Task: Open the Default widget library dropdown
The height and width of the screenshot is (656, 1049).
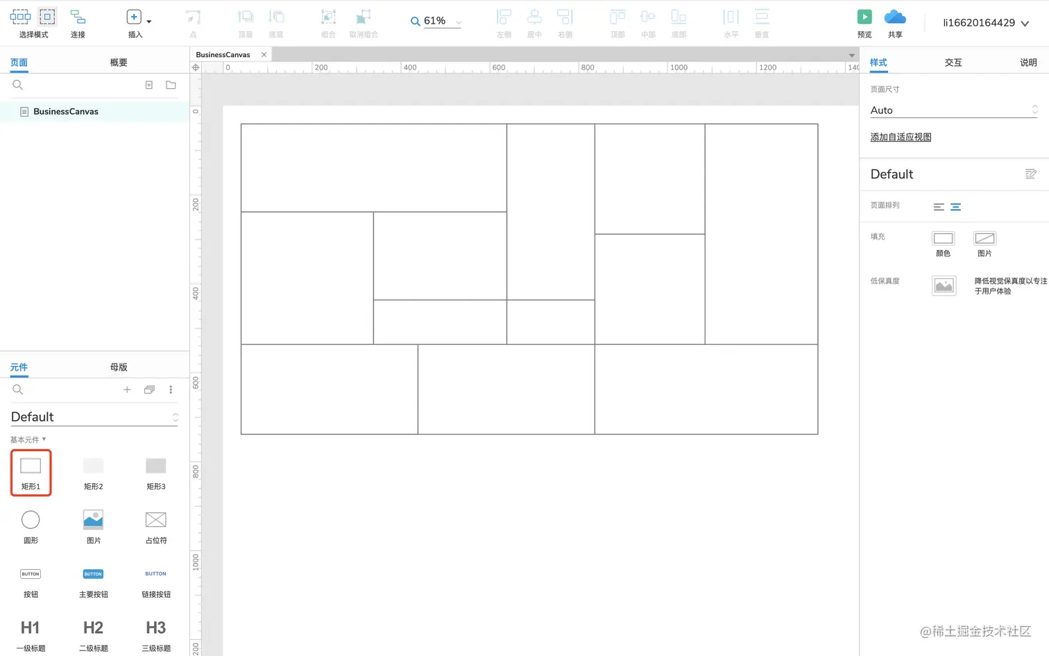Action: coord(94,417)
